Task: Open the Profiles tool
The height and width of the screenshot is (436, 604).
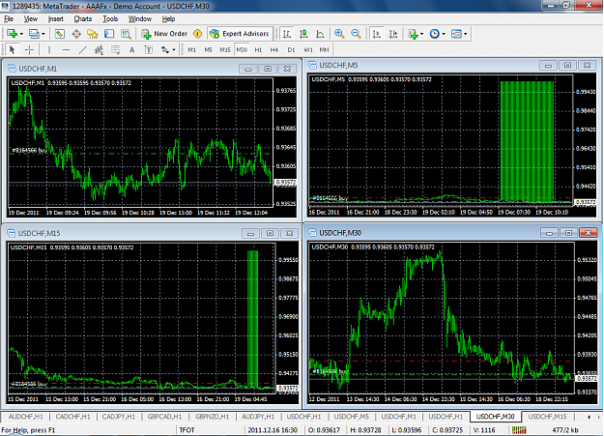Action: (34, 34)
